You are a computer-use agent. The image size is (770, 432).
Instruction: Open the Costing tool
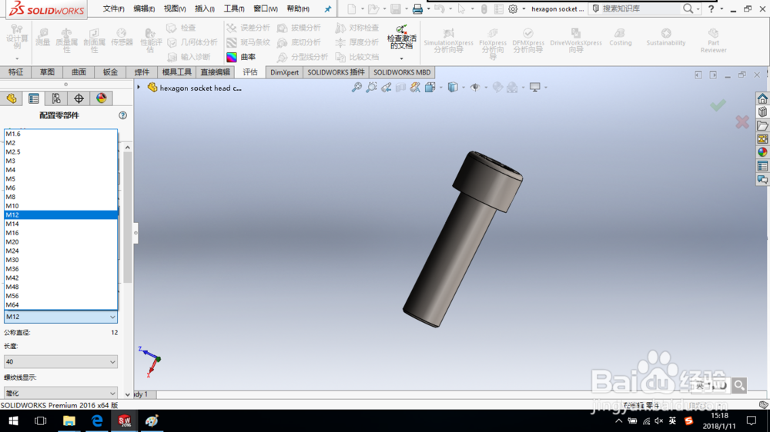click(620, 37)
